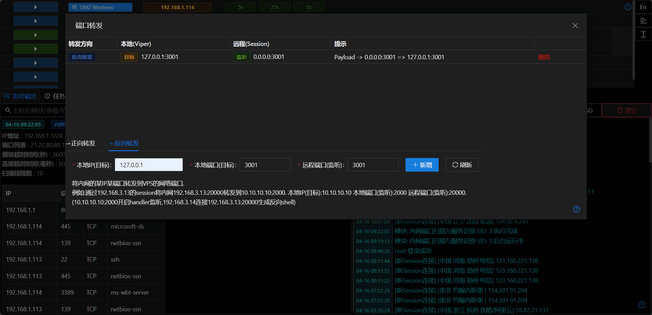Screen dimensions: 652x315
Task: Click the 25s timing tag
Action: pyautogui.click(x=275, y=7)
